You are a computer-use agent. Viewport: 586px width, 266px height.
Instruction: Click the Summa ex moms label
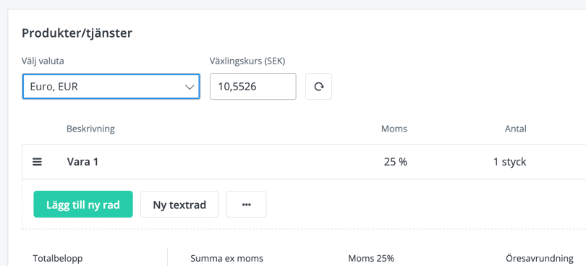227,259
